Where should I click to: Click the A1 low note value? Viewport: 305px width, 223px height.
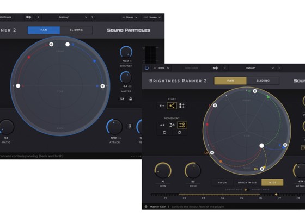163,182
